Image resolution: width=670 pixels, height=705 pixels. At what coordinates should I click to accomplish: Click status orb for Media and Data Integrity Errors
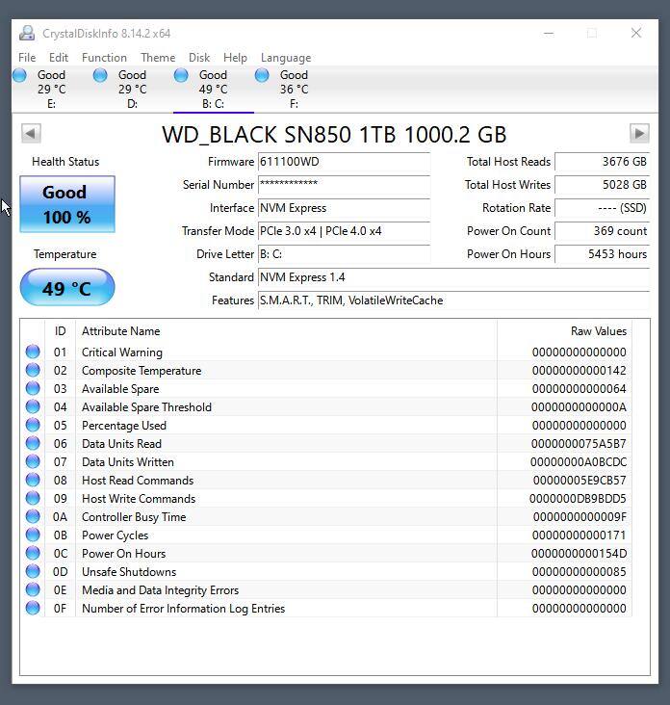[33, 589]
